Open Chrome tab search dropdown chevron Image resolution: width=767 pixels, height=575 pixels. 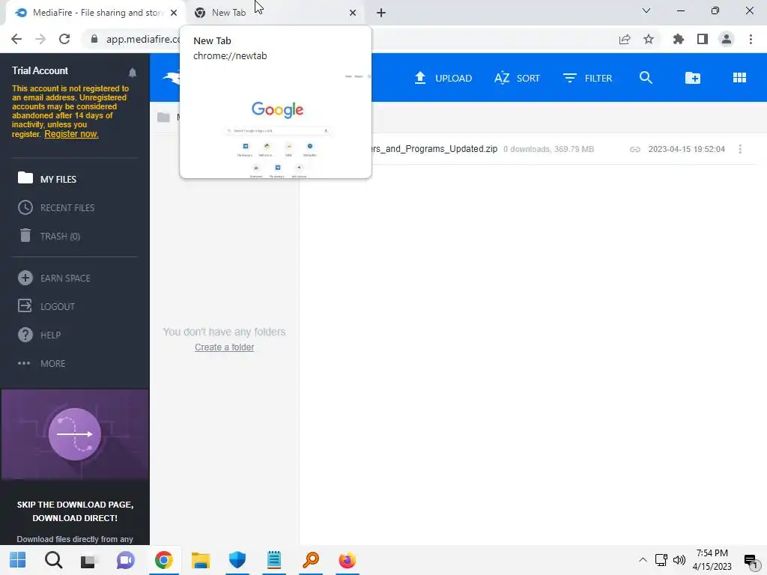[x=646, y=10]
